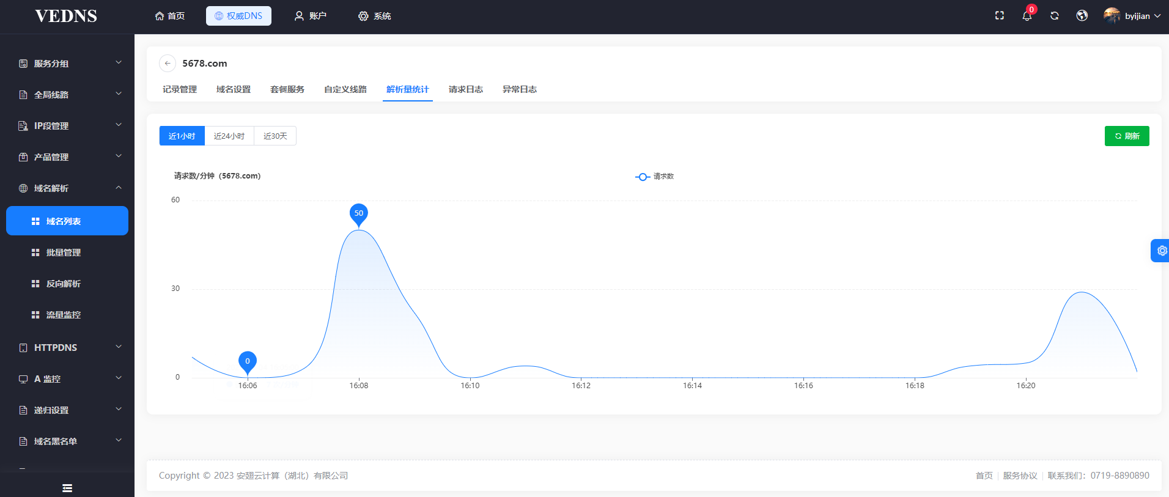Viewport: 1169px width, 497px height.
Task: Switch to 套餐服务 tab
Action: (x=287, y=89)
